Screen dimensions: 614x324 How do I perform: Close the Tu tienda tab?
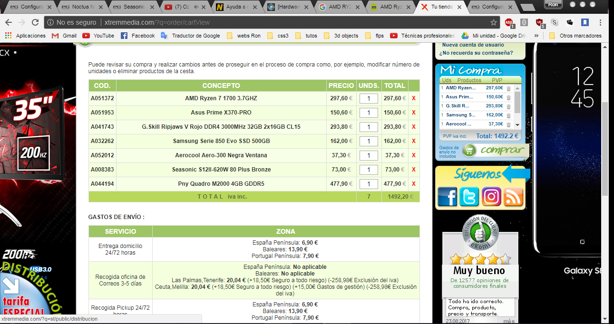click(x=459, y=7)
